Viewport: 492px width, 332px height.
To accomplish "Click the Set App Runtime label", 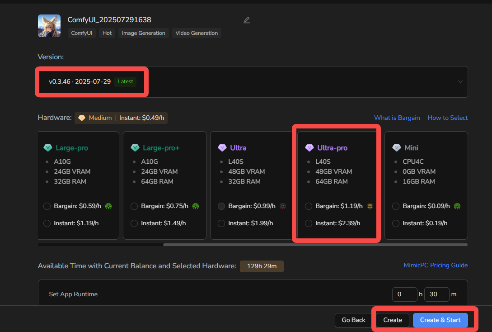I will tap(73, 294).
